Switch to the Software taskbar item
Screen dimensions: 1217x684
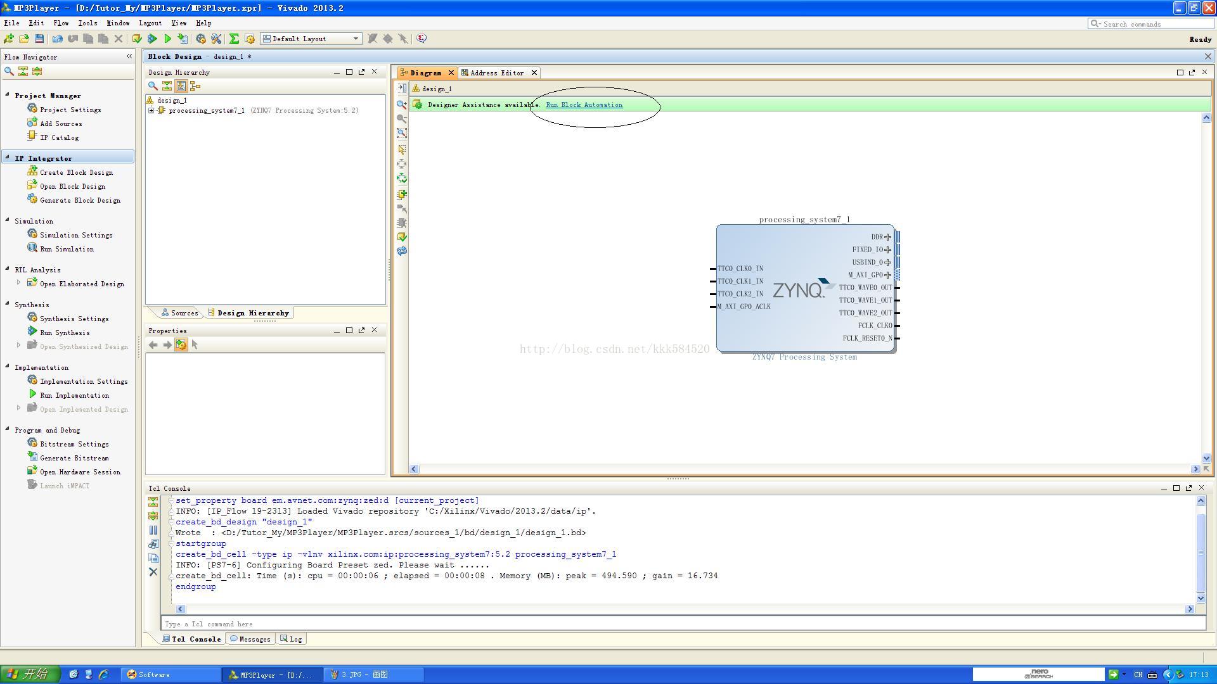(171, 674)
